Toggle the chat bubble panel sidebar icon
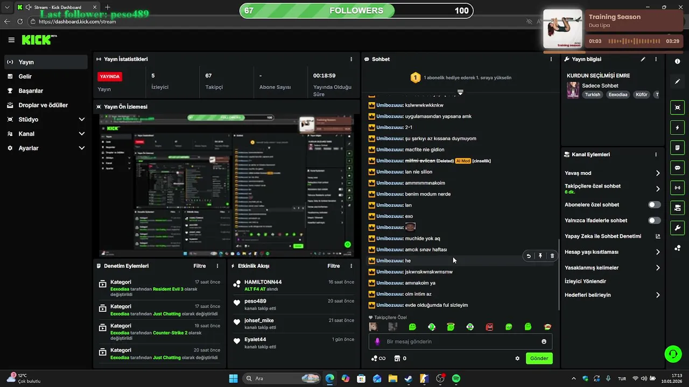Image resolution: width=689 pixels, height=387 pixels. click(x=677, y=168)
